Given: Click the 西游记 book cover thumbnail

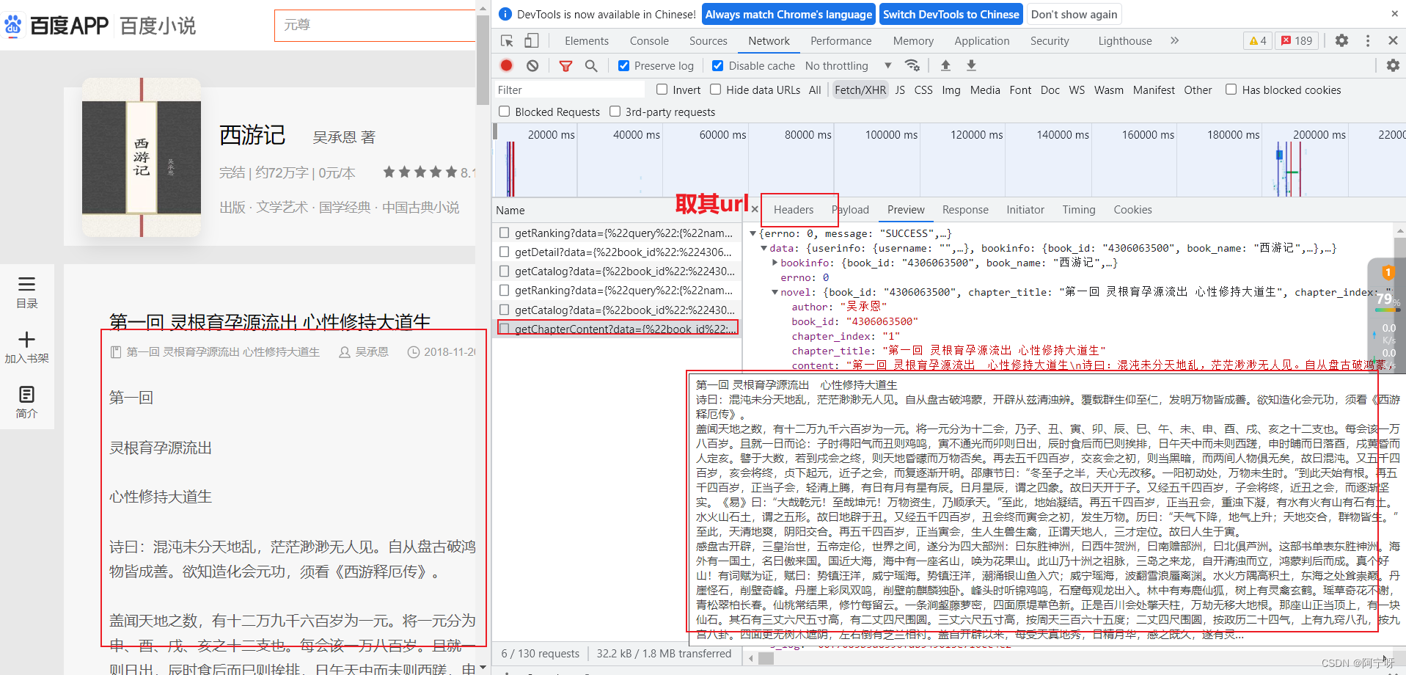Looking at the screenshot, I should (142, 157).
